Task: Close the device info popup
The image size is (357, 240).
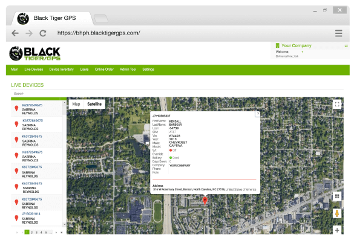Action: [x=258, y=113]
